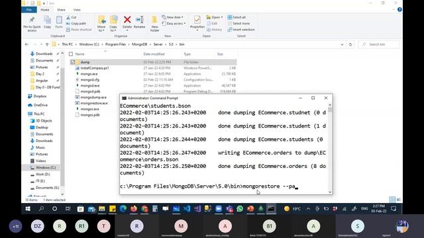Image resolution: width=424 pixels, height=238 pixels.
Task: Refresh the current folder
Action: (350, 44)
